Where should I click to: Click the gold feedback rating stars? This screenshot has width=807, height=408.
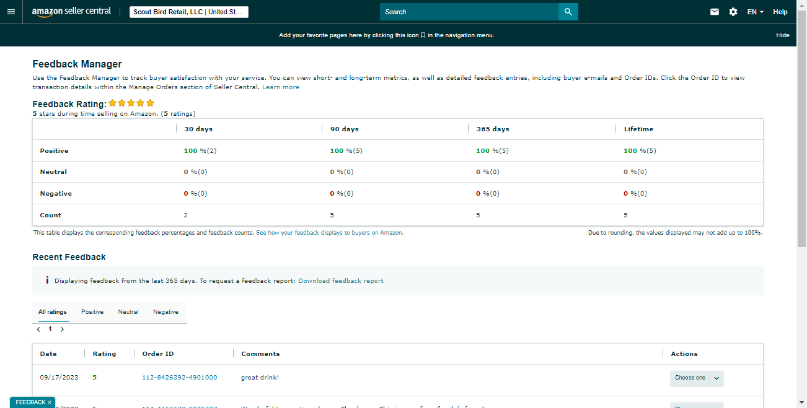tap(131, 103)
